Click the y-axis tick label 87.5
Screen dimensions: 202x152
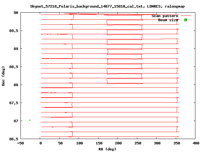pyautogui.click(x=14, y=103)
